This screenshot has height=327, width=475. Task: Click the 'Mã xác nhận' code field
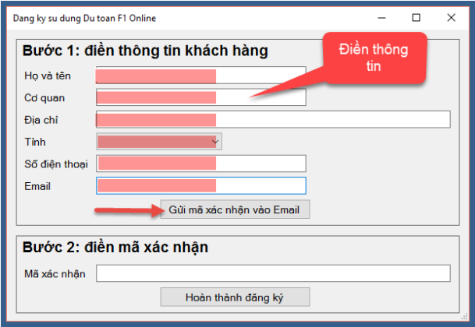tap(273, 273)
